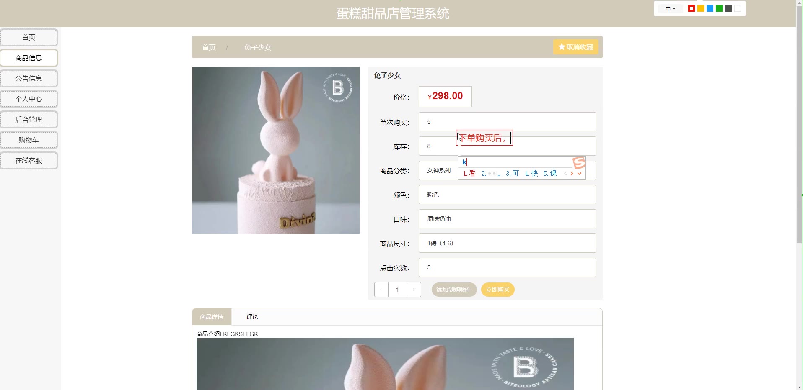Select the red theme color swatch
803x390 pixels.
tap(692, 8)
